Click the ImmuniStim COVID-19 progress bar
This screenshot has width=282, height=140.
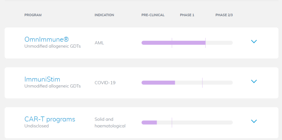pos(187,83)
